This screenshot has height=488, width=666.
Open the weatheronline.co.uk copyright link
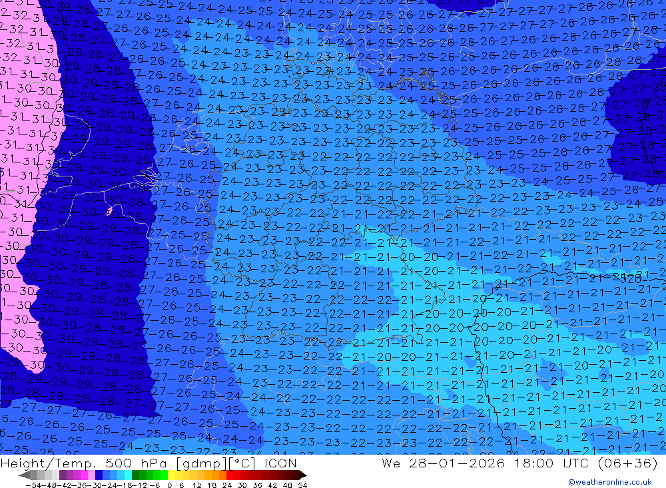[609, 481]
